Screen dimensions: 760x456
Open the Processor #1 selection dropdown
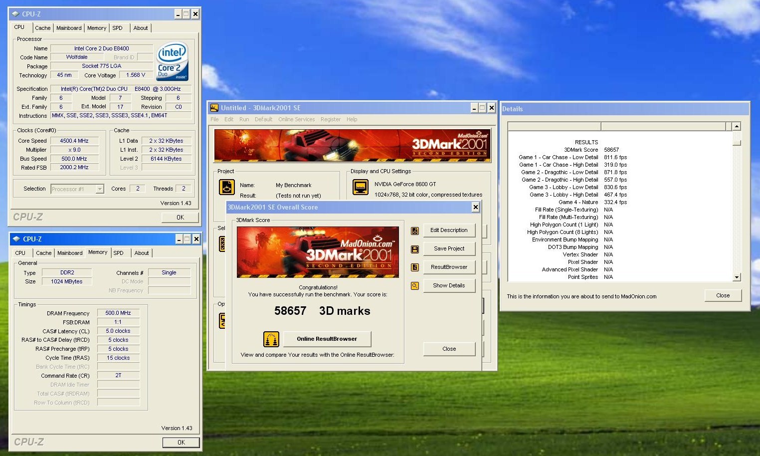(100, 189)
